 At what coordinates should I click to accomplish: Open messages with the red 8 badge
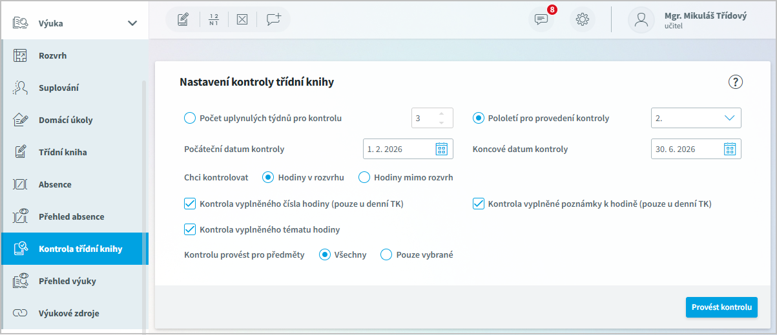(541, 19)
